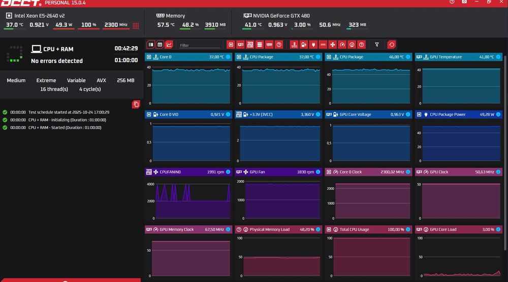
Task: Select the GPU Core Load graph header
Action: click(x=459, y=230)
